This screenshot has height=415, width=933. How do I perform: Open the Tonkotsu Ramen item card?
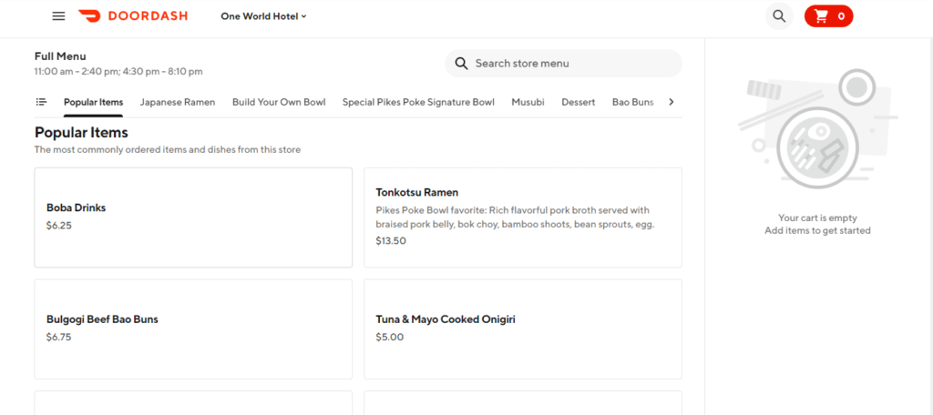click(x=523, y=218)
